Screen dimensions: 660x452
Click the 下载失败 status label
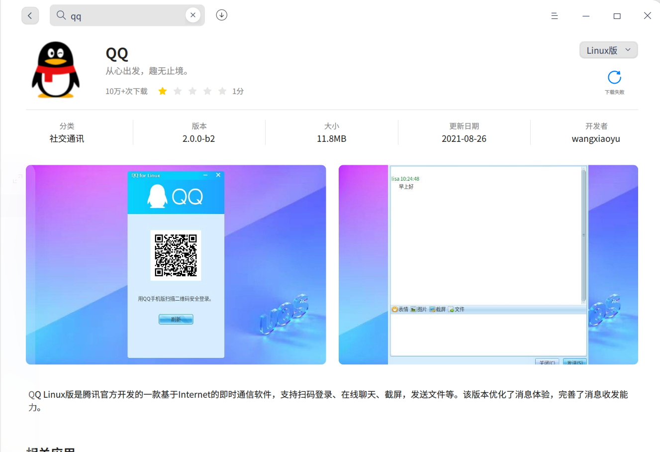click(615, 92)
